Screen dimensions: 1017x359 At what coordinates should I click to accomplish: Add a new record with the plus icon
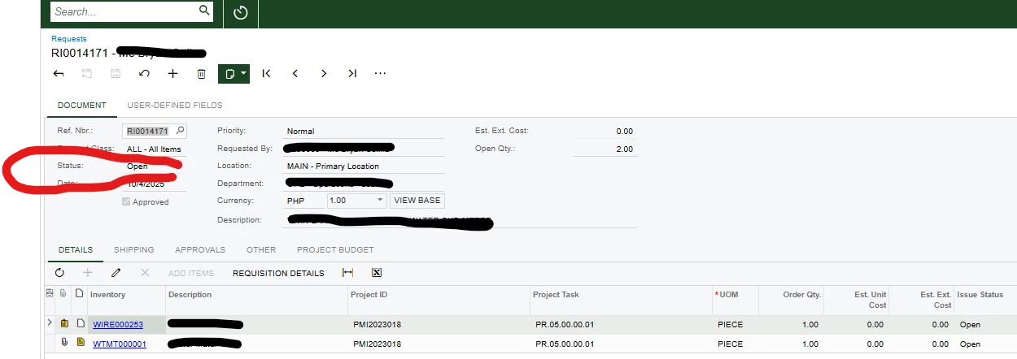(172, 73)
